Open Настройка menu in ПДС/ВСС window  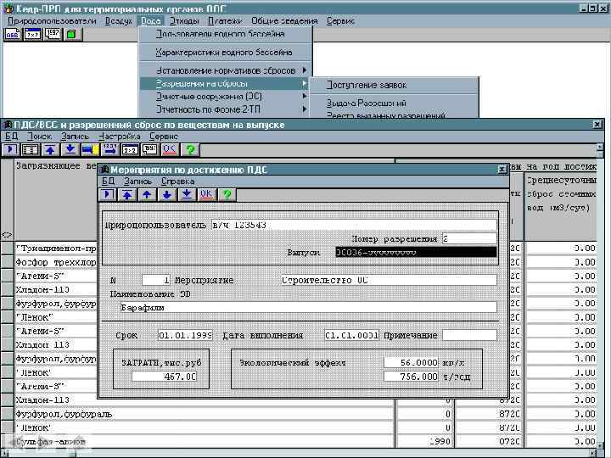120,137
